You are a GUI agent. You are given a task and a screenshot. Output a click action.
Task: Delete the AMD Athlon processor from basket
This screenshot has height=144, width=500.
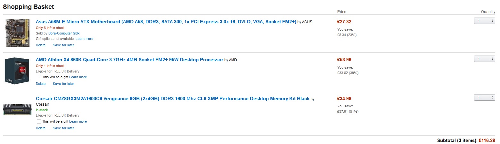[x=41, y=84]
